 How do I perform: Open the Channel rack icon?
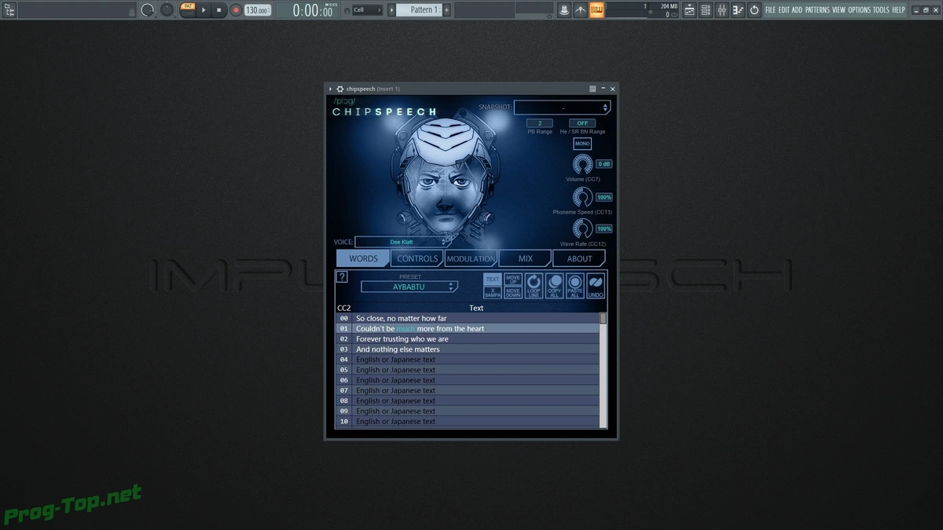(x=706, y=10)
